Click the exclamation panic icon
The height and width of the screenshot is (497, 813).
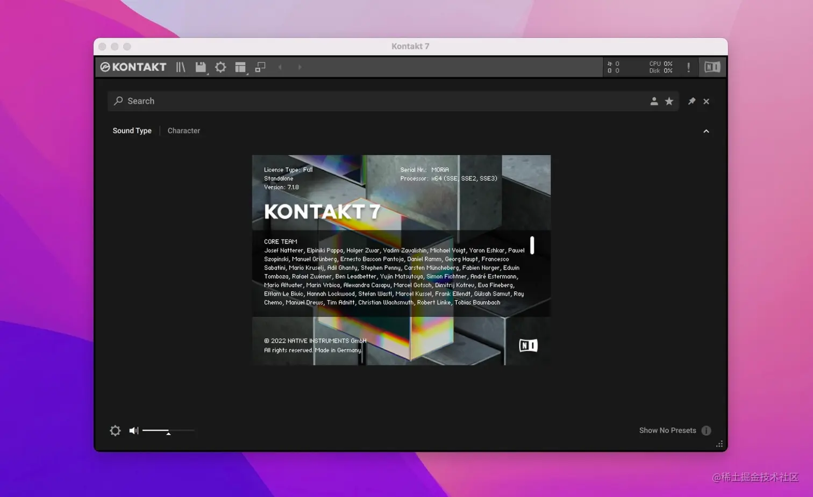click(688, 67)
